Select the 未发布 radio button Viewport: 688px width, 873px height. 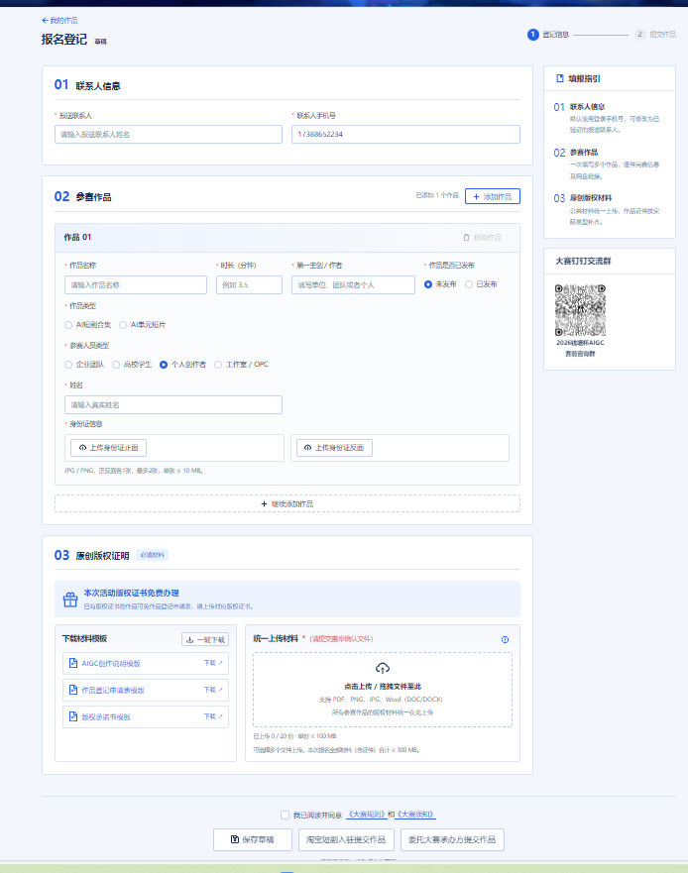428,284
